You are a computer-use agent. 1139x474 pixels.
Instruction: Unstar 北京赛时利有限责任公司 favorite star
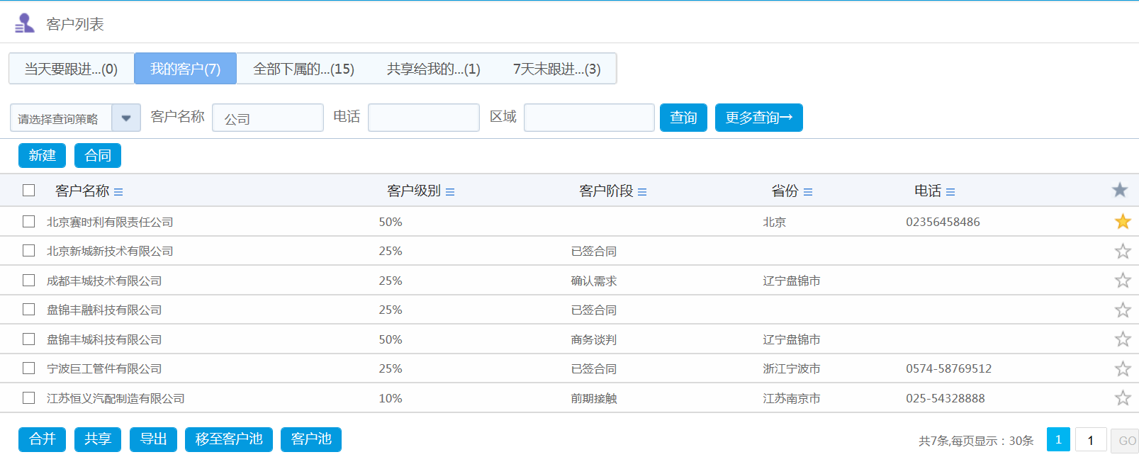pyautogui.click(x=1123, y=222)
